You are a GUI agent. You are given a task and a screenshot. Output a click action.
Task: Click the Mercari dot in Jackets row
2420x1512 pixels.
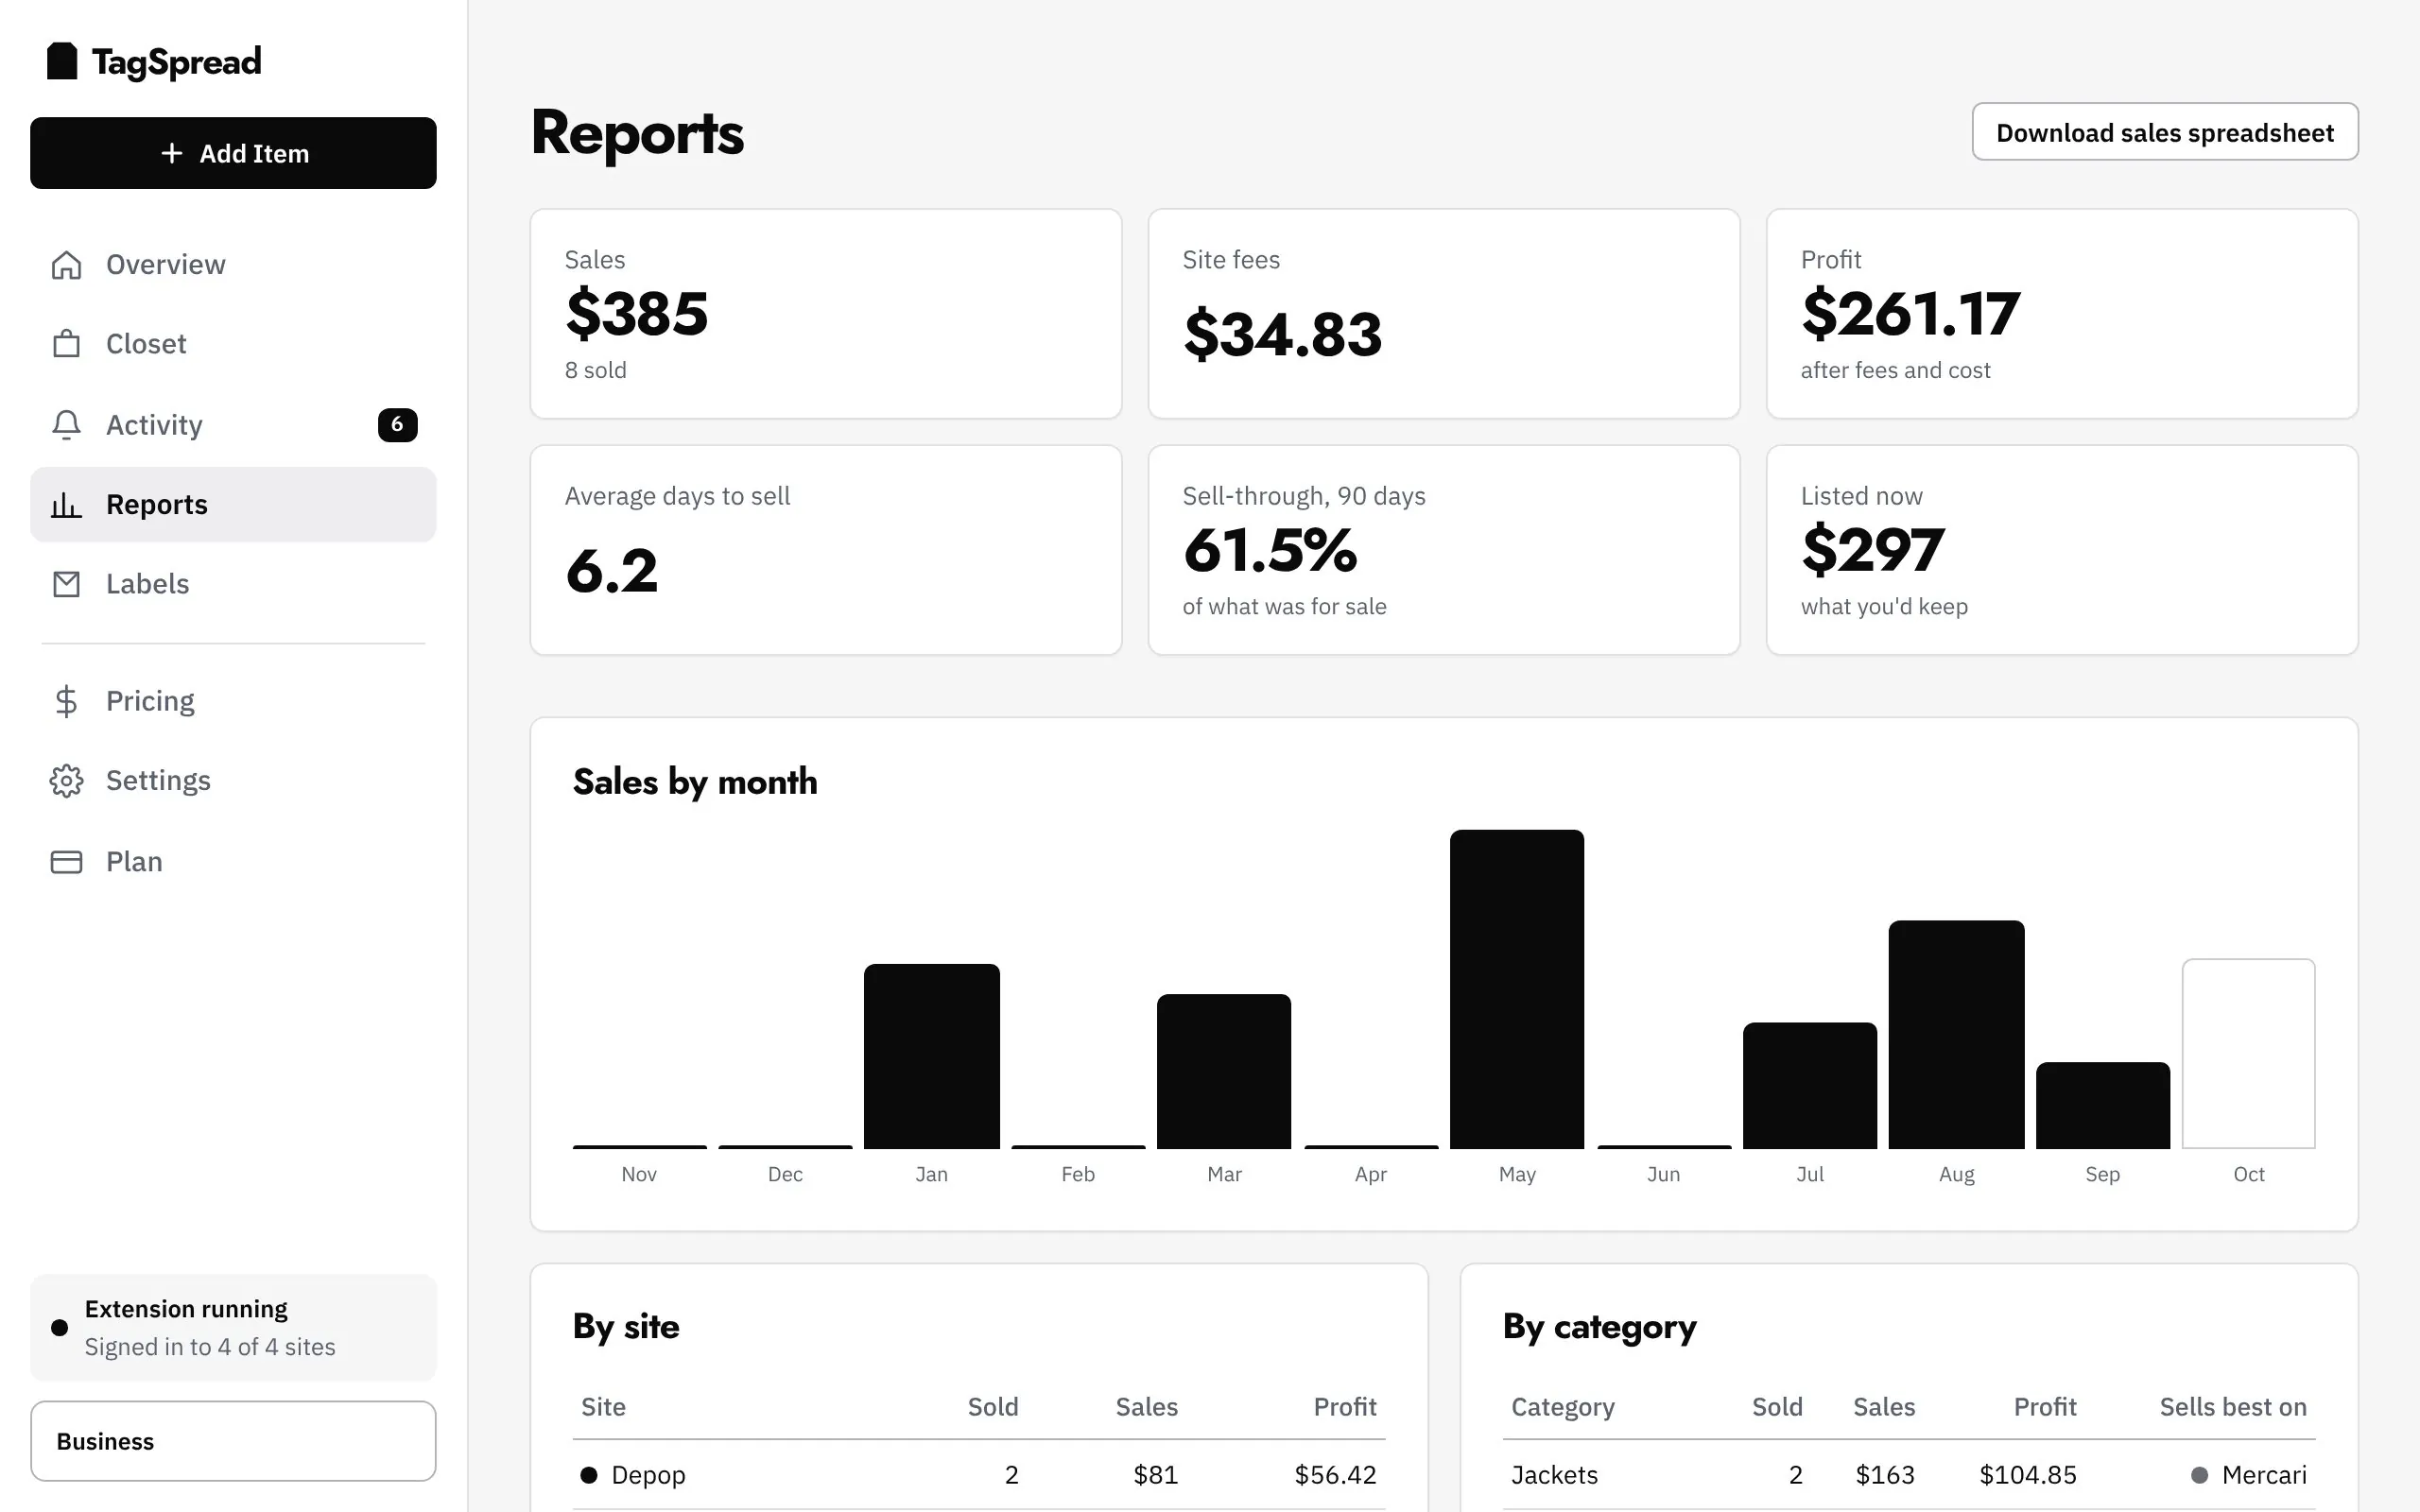[2199, 1475]
